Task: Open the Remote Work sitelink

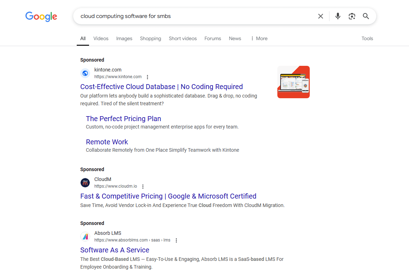Action: point(107,142)
